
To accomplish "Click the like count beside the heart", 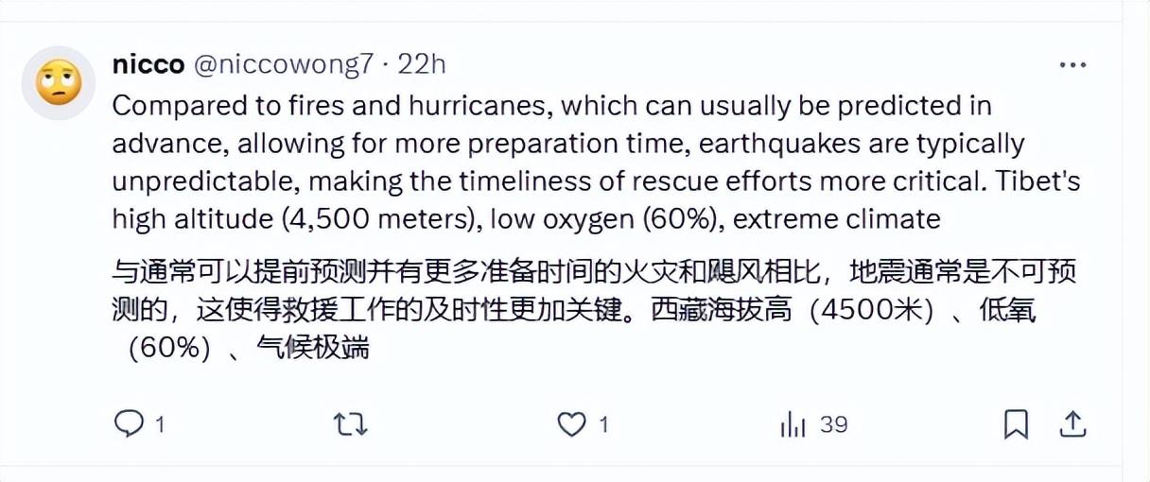I will click(x=604, y=425).
